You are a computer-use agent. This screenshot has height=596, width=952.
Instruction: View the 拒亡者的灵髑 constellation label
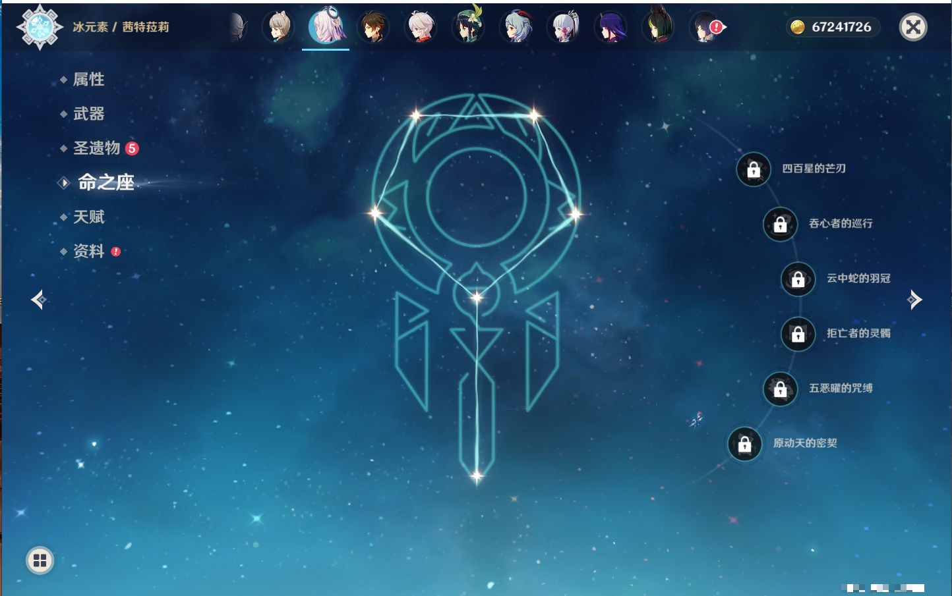click(x=858, y=333)
